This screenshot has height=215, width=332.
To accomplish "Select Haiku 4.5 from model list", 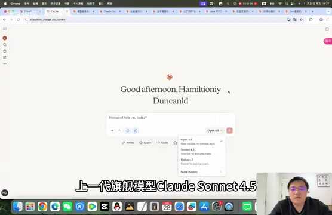I will click(202, 161).
